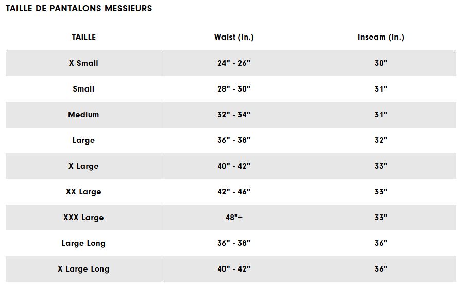465x288 pixels.
Task: Click the Inseam (in.) column header
Action: [381, 37]
